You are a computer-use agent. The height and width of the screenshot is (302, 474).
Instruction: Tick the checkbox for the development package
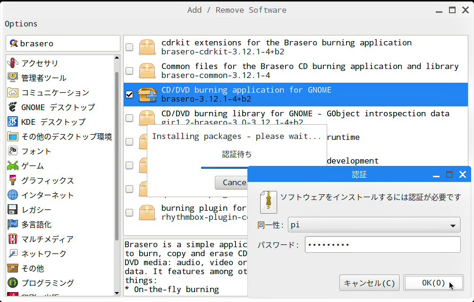pos(129,165)
